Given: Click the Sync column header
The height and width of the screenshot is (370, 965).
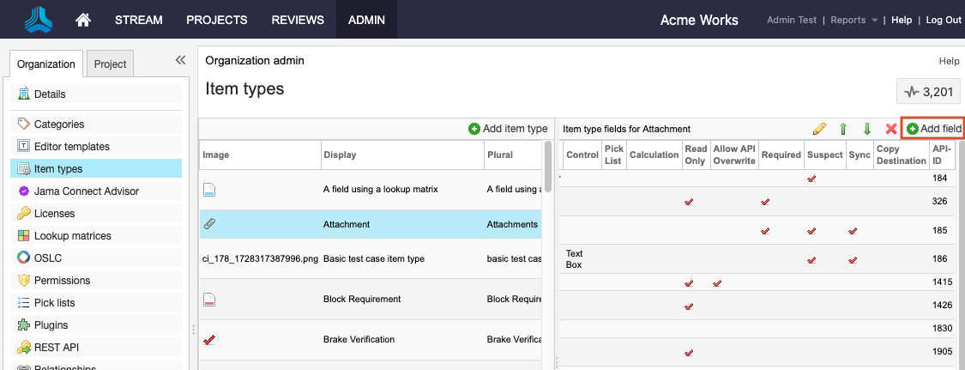Looking at the screenshot, I should [859, 155].
